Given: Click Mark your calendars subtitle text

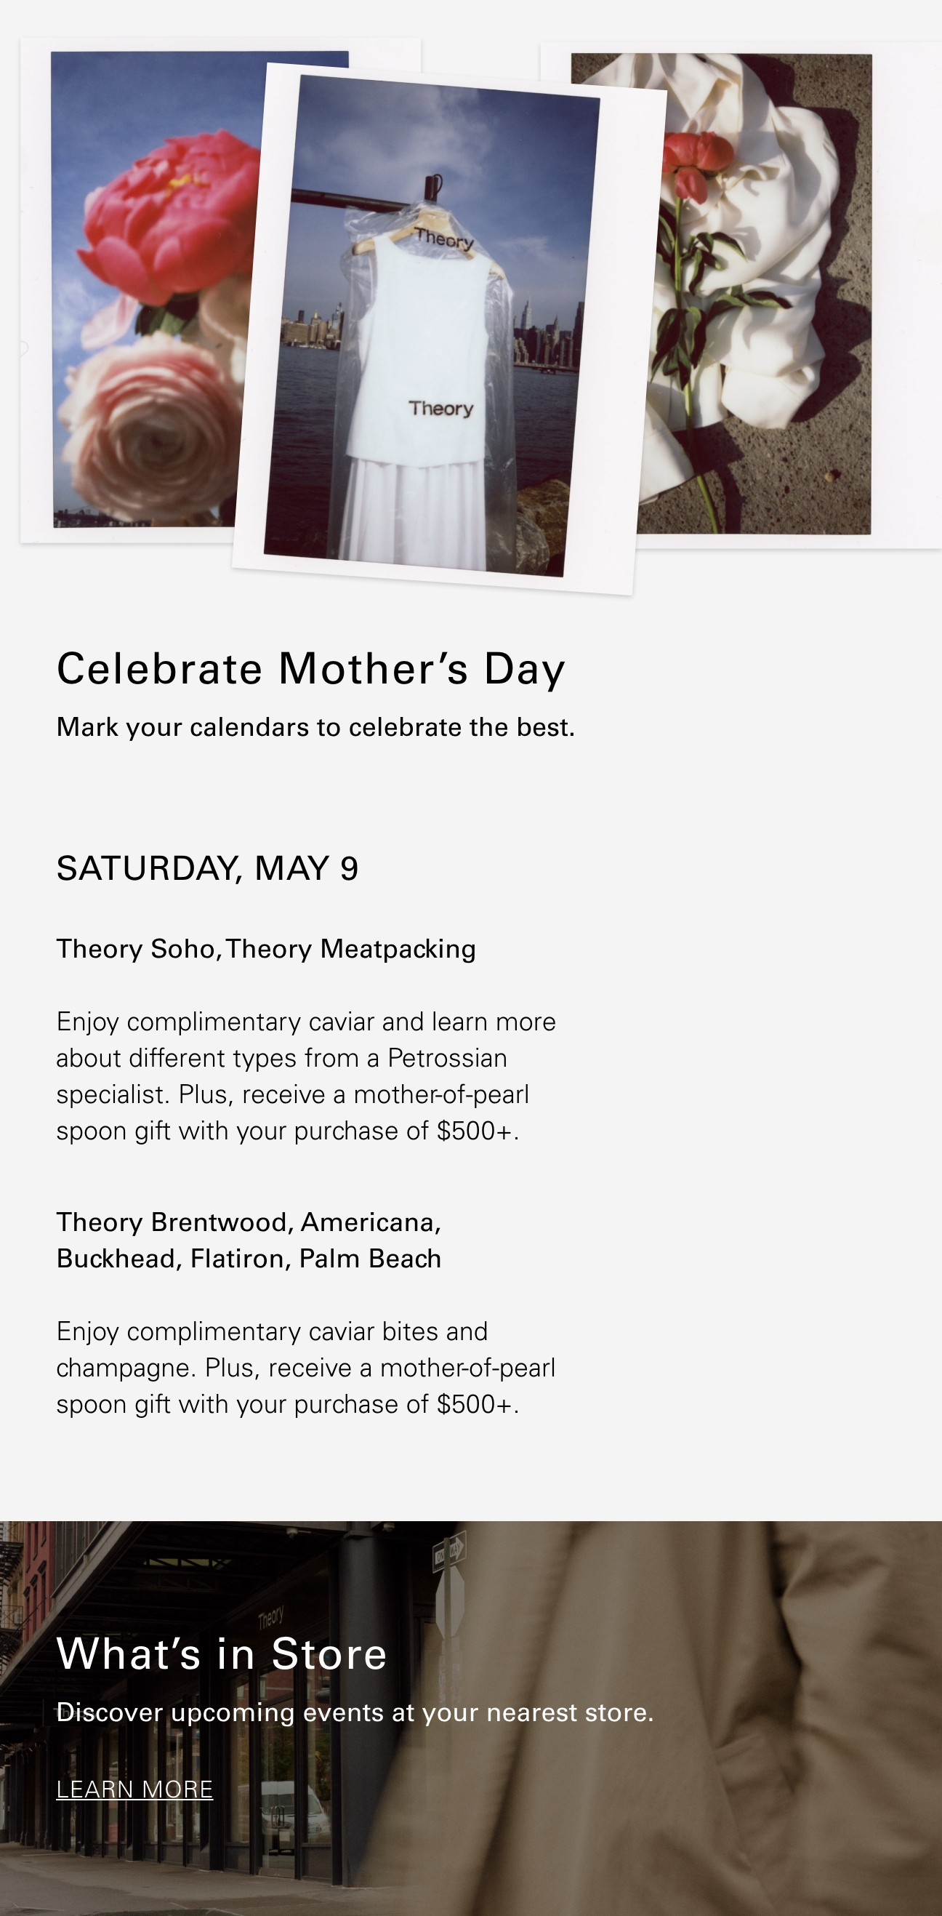Looking at the screenshot, I should (316, 727).
